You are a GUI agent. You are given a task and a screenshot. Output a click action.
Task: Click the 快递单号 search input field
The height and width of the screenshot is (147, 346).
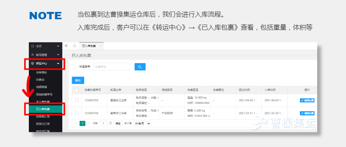tap(111, 67)
